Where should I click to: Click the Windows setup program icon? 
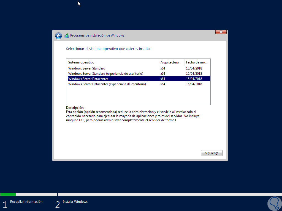67,36
